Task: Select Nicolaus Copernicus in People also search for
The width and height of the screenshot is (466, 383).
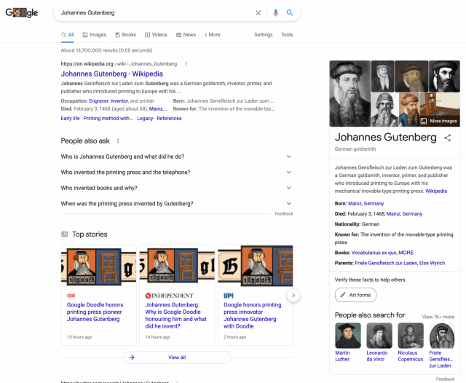Action: [x=411, y=342]
